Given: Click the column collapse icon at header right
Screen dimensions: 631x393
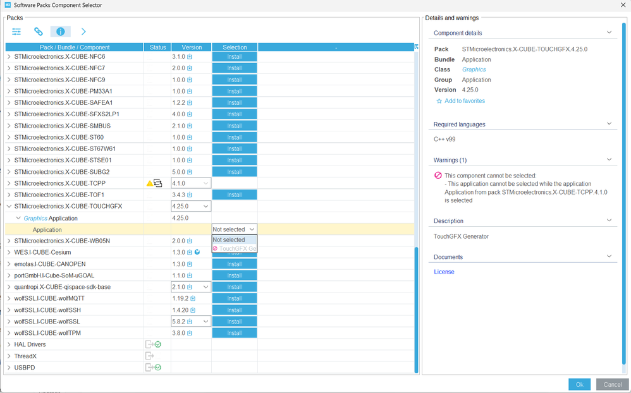Looking at the screenshot, I should click(416, 47).
